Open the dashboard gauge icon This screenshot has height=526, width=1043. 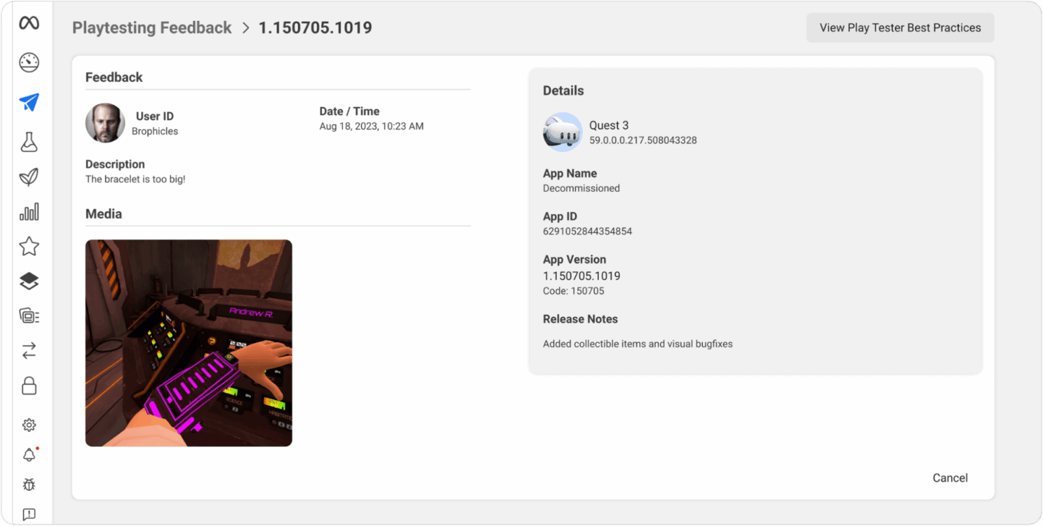pyautogui.click(x=29, y=63)
